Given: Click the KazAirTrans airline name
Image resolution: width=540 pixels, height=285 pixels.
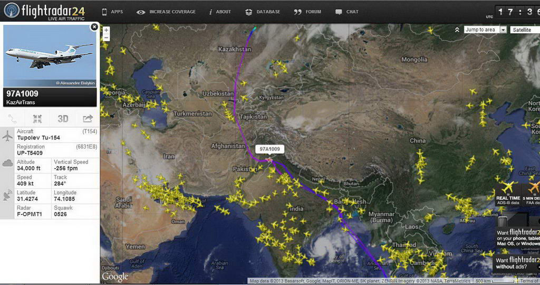Looking at the screenshot, I should pyautogui.click(x=21, y=102).
